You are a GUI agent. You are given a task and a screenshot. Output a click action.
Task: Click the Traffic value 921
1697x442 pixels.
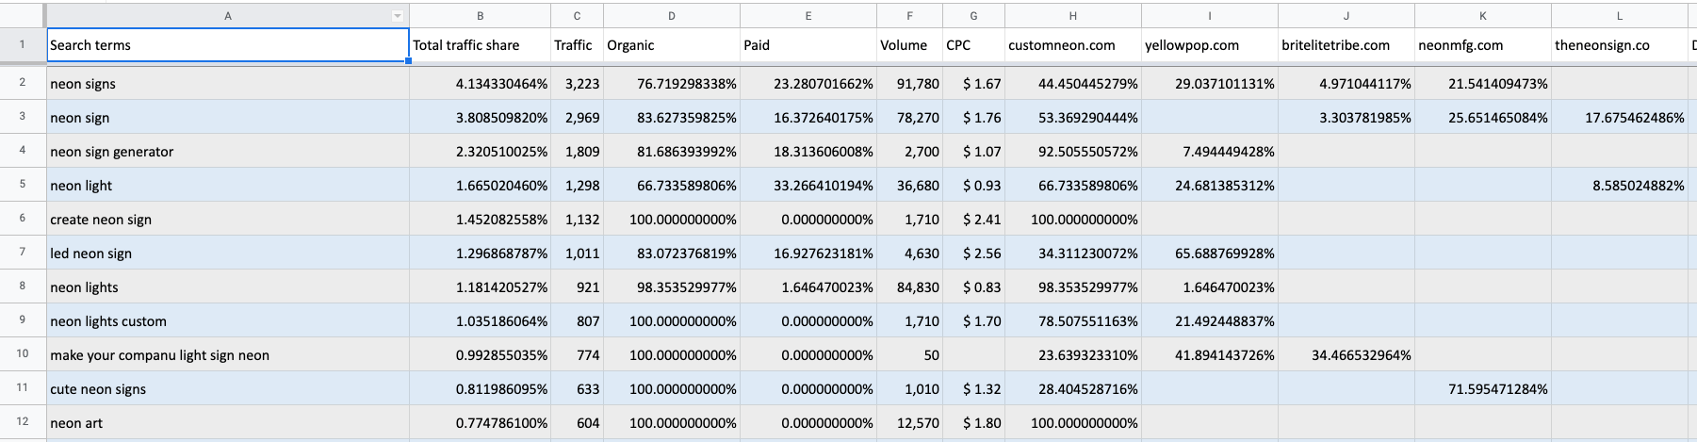pyautogui.click(x=577, y=286)
